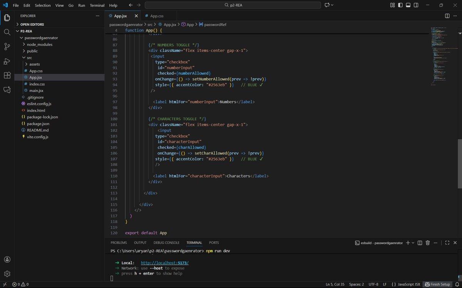Open the notifications bell in status bar
The width and height of the screenshot is (462, 288).
(x=457, y=285)
